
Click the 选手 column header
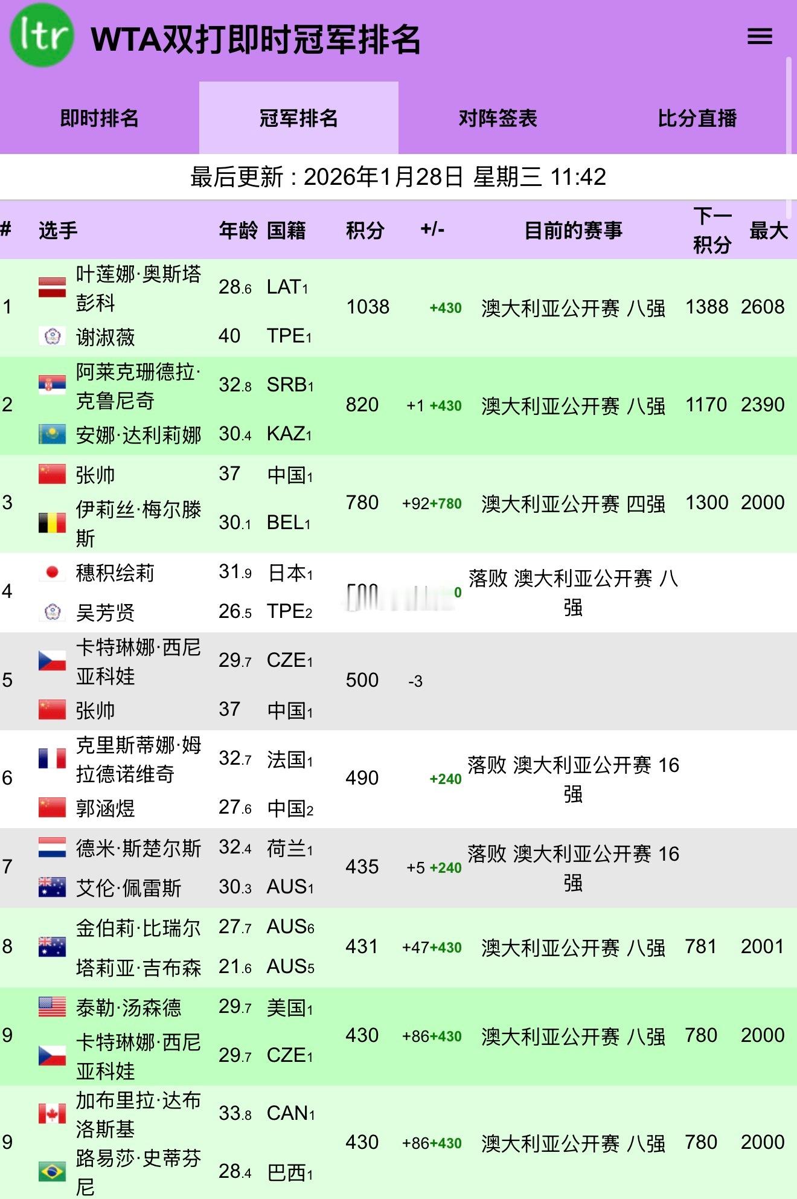(x=58, y=230)
